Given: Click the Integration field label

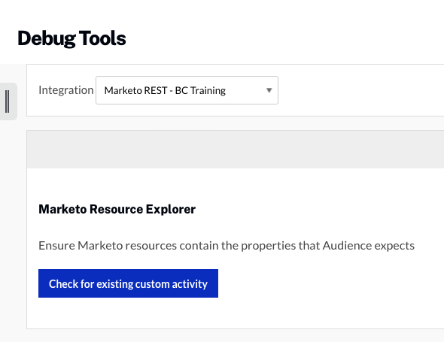Looking at the screenshot, I should [66, 90].
